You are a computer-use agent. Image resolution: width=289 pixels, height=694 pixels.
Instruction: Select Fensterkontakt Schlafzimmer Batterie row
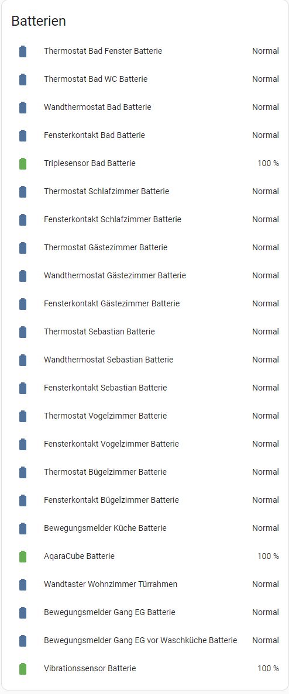[x=144, y=219]
